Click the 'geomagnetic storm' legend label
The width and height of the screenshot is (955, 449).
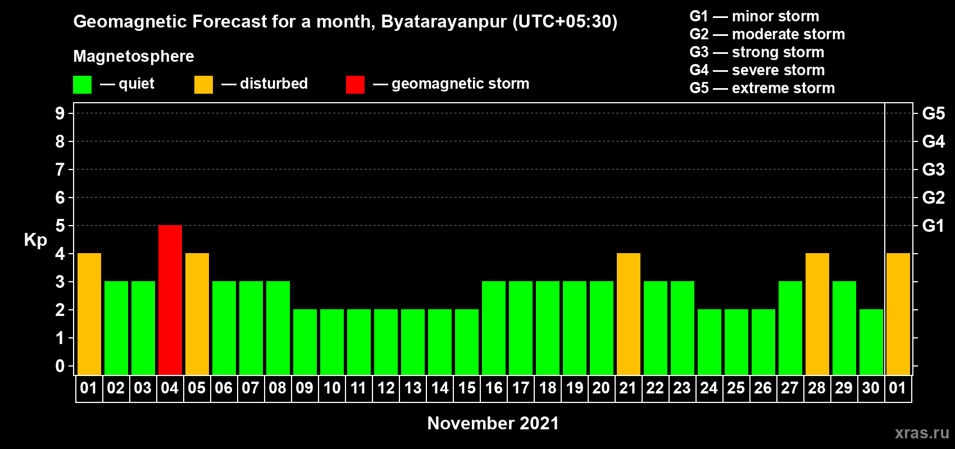[461, 84]
